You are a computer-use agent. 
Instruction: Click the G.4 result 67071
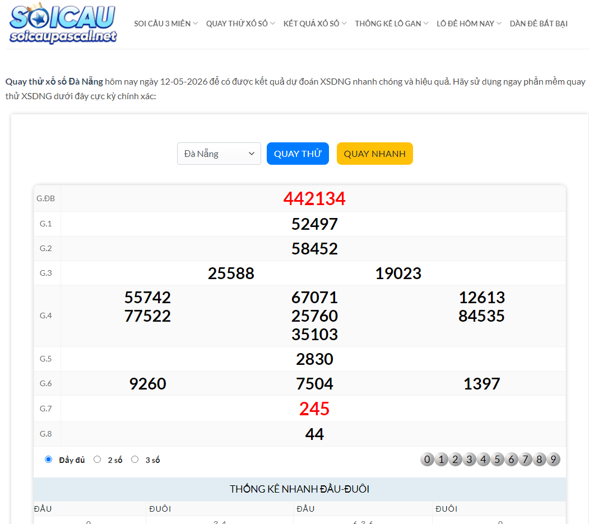tap(315, 298)
